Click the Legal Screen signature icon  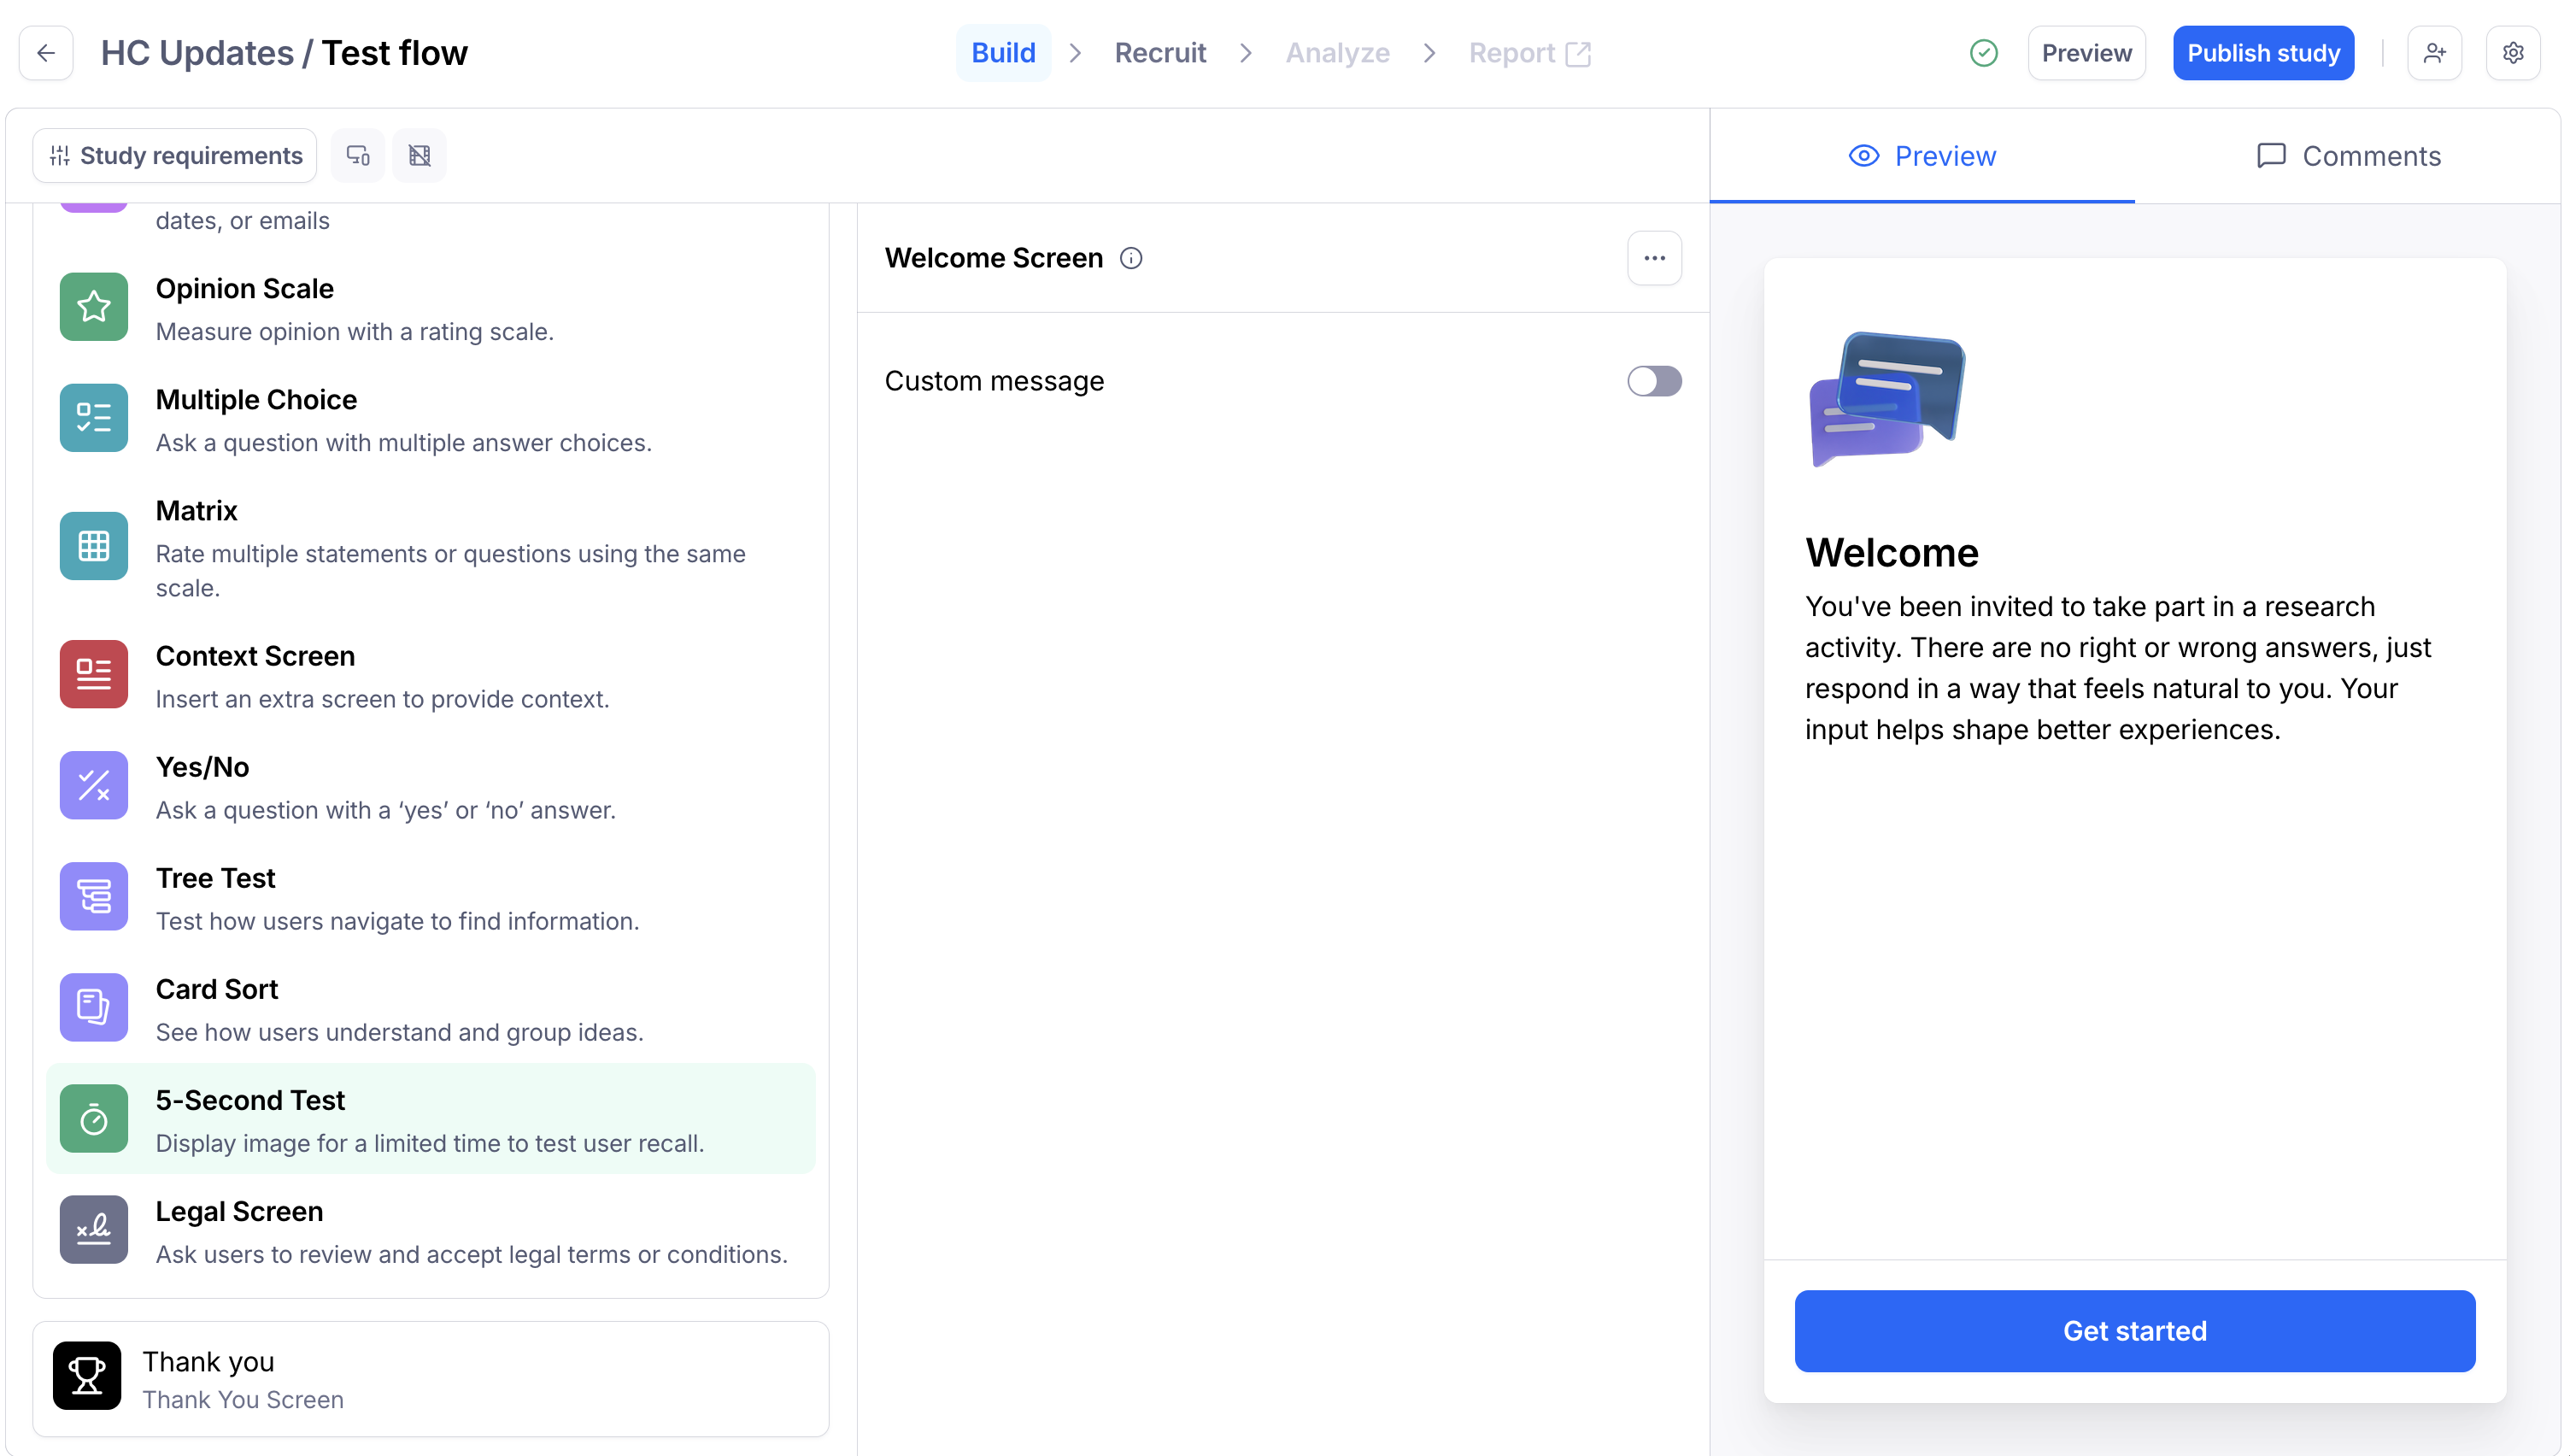coord(94,1229)
